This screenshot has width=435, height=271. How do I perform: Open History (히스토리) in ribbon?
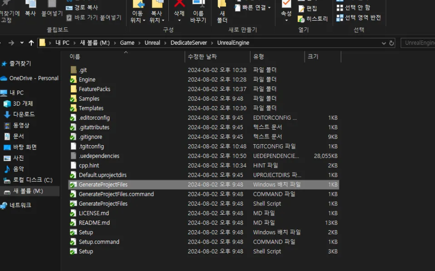pyautogui.click(x=313, y=19)
